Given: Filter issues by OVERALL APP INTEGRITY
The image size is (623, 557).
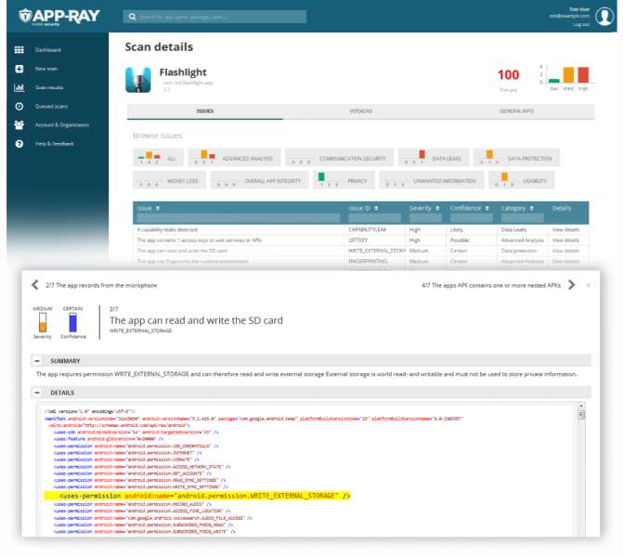Looking at the screenshot, I should (259, 180).
